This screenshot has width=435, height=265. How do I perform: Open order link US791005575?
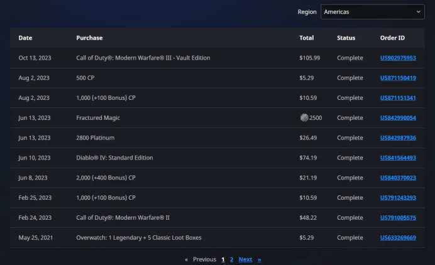click(x=398, y=218)
